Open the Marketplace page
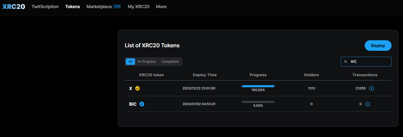The width and height of the screenshot is (403, 137). [99, 7]
